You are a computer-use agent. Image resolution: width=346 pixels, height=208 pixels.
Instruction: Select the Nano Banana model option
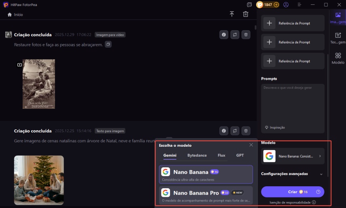(x=206, y=175)
